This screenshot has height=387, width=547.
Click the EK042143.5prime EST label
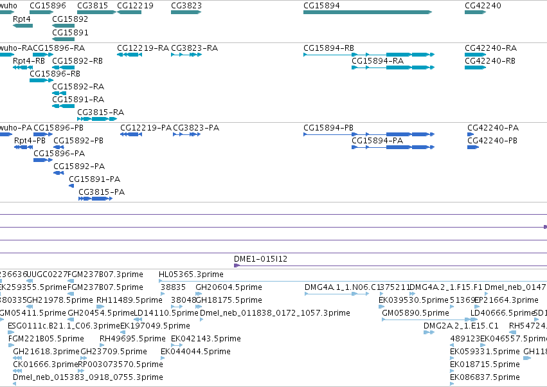coord(206,339)
